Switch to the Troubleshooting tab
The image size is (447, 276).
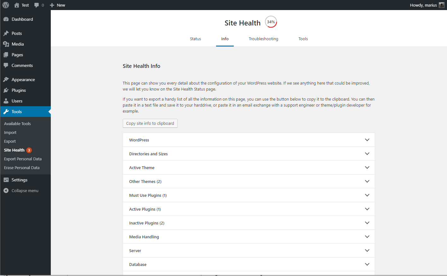pos(263,39)
